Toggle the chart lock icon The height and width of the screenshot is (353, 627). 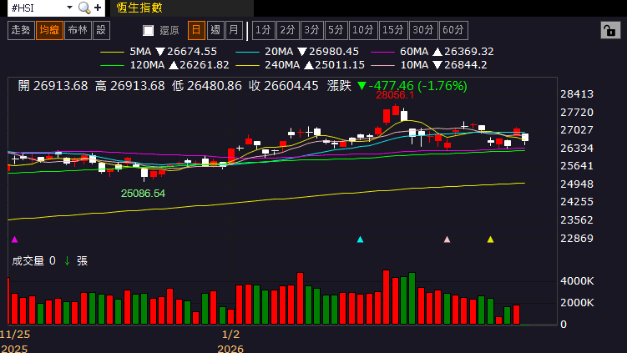pos(610,30)
